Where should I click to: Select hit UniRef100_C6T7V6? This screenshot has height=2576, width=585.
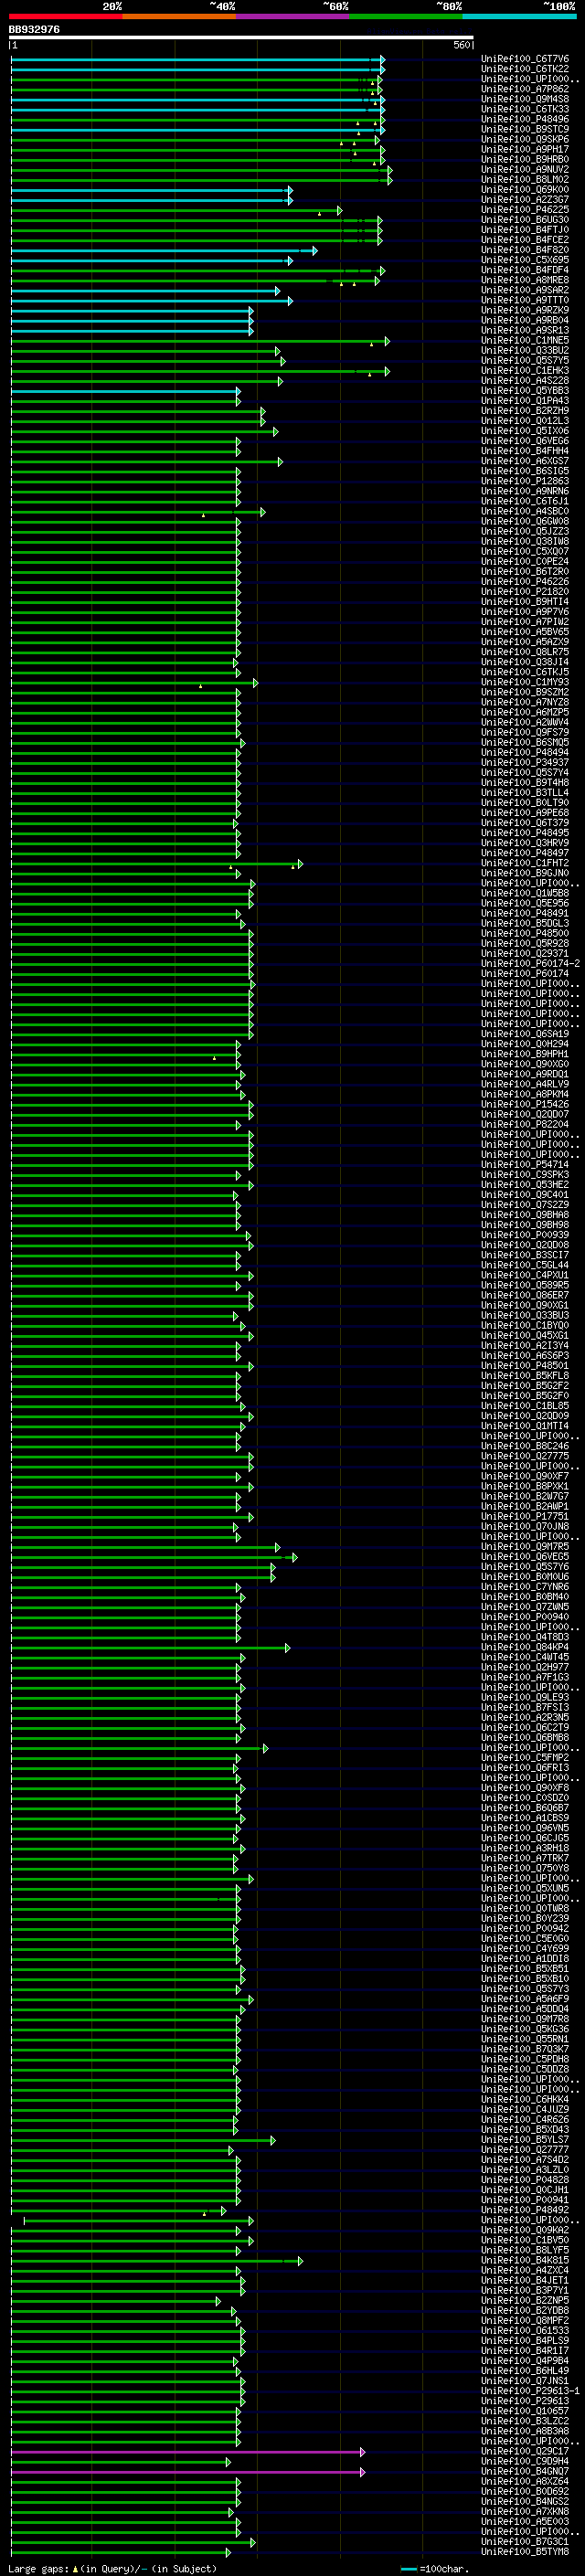(525, 59)
